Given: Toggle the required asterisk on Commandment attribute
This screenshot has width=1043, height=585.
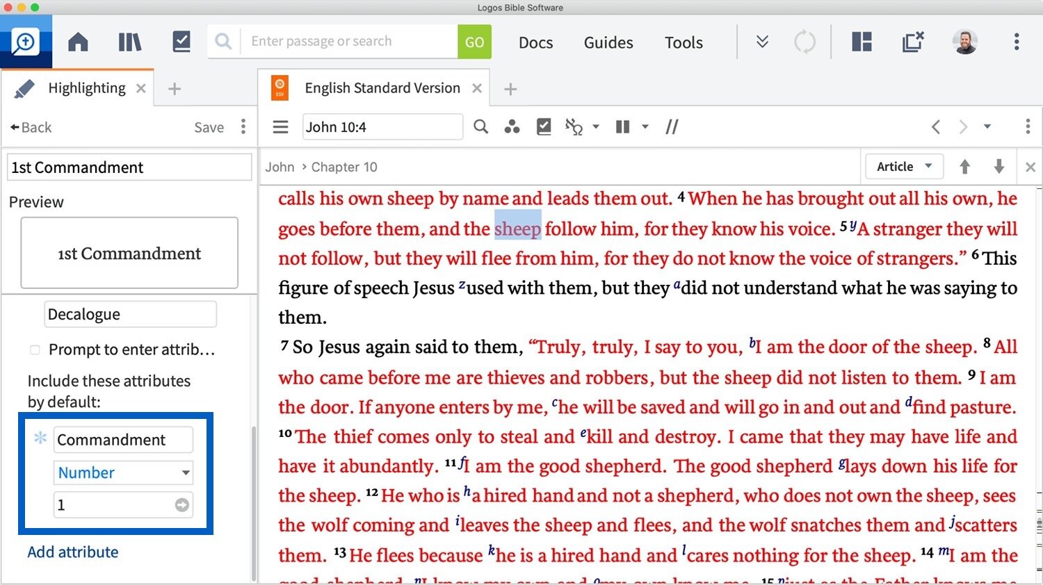Looking at the screenshot, I should point(40,439).
